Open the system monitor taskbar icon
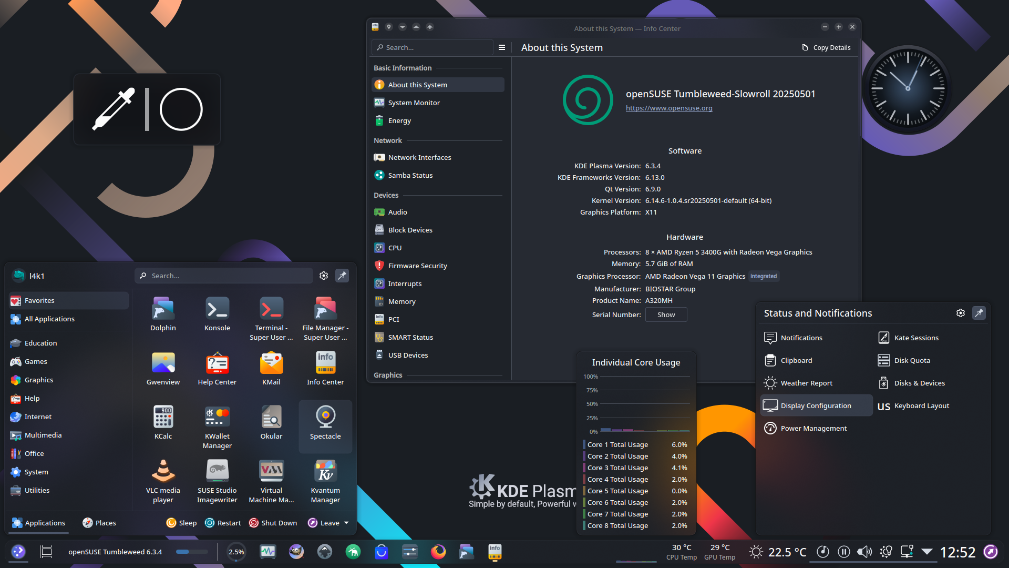1009x568 pixels. point(268,552)
